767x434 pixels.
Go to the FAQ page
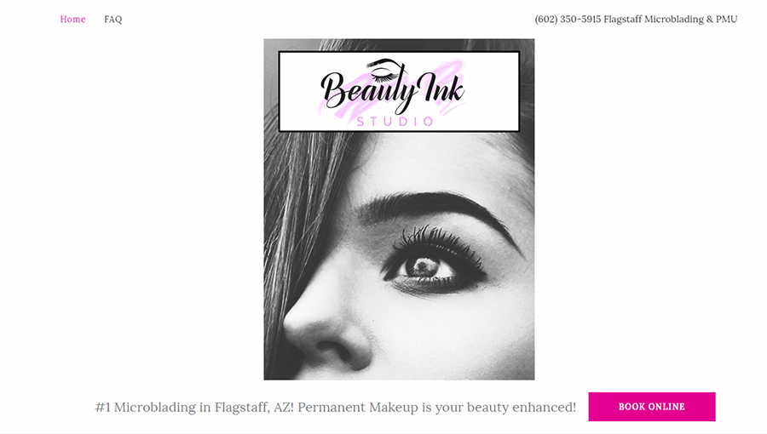click(113, 19)
